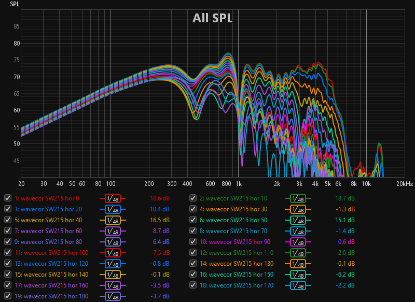Image resolution: width=415 pixels, height=302 pixels.
Task: Pick the legend entry '10: wavecor SW215 hor 90'
Action: pos(235,241)
